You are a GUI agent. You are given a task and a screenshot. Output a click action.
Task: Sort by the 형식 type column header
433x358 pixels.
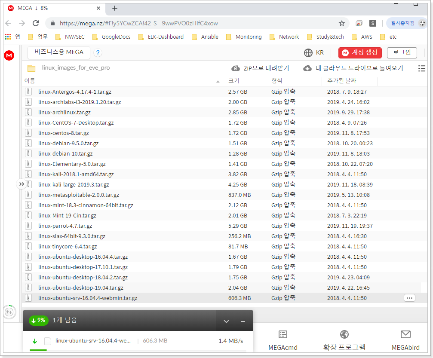click(277, 81)
